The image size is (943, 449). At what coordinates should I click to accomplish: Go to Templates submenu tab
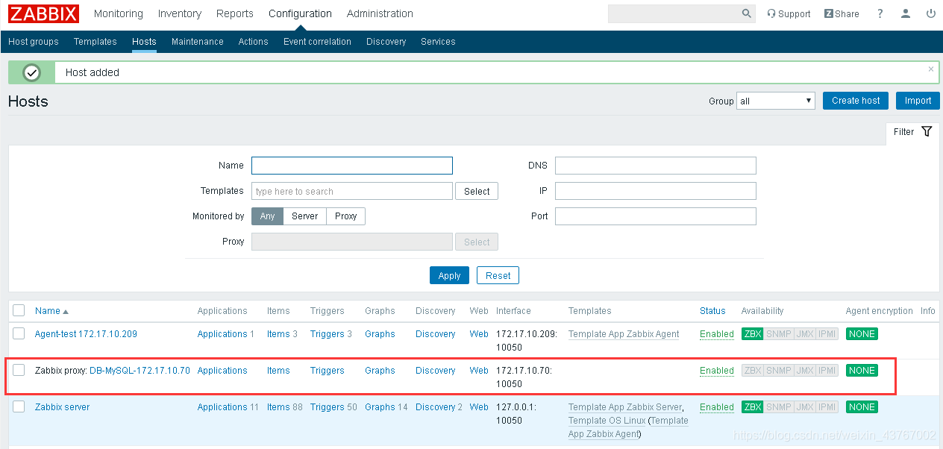(x=95, y=42)
